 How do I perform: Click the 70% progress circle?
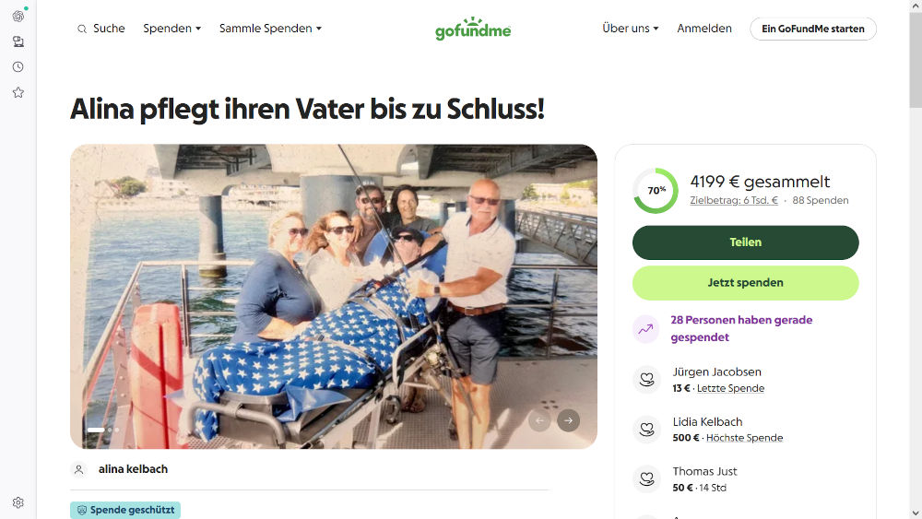pyautogui.click(x=656, y=191)
